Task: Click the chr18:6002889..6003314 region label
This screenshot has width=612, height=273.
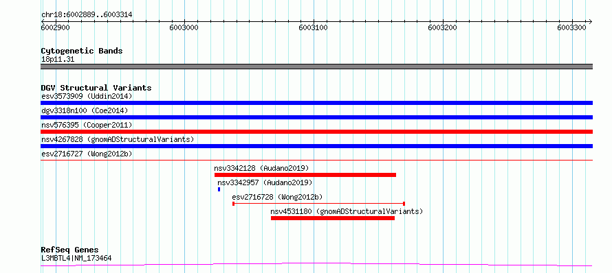Action: coord(87,15)
